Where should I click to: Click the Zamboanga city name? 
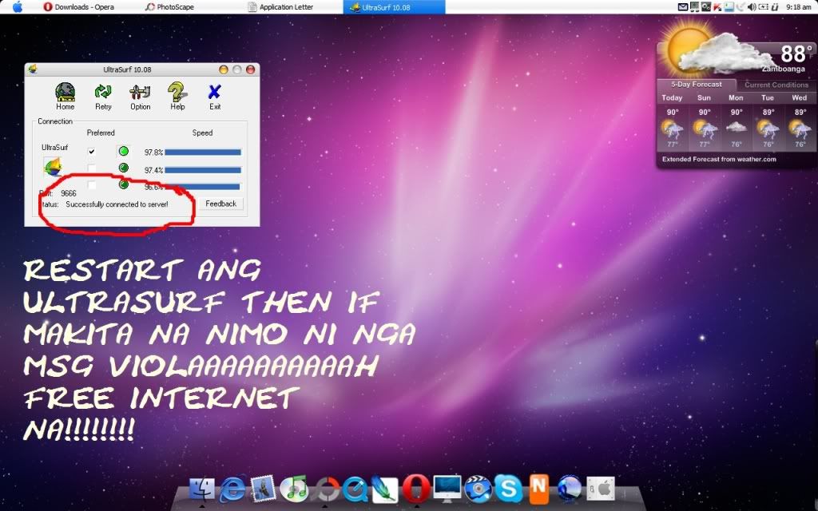(x=783, y=69)
